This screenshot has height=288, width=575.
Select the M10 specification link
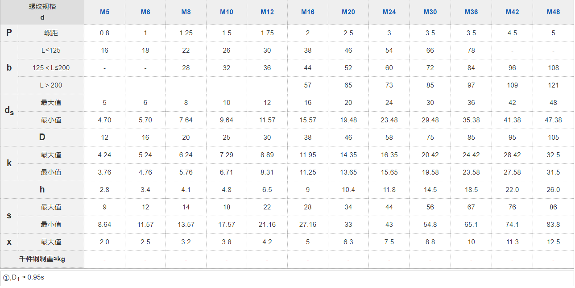(227, 12)
